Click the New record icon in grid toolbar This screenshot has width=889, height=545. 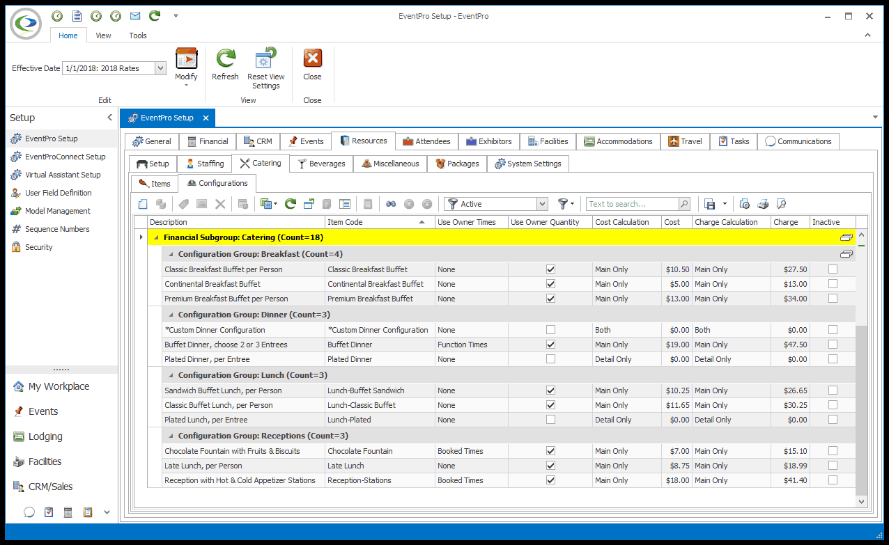[143, 204]
